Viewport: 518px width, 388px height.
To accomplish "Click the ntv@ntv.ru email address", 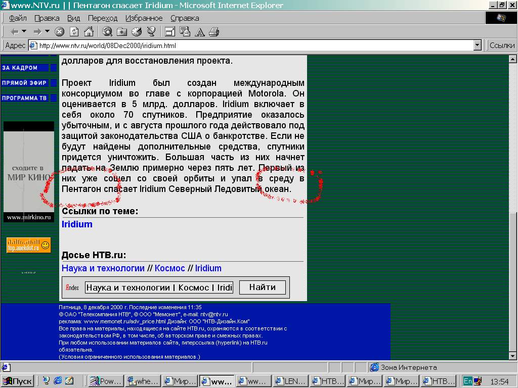I will pos(214,314).
